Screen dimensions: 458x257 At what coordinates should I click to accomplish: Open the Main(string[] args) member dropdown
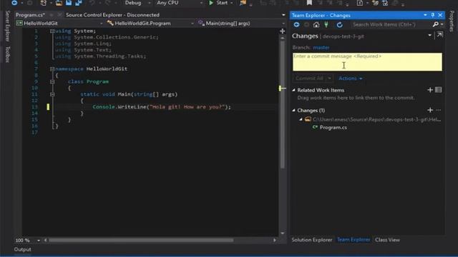pos(241,24)
